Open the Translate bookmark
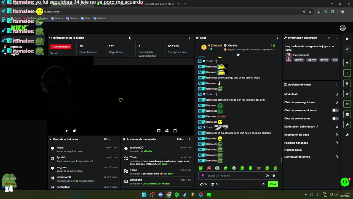 click(x=100, y=19)
